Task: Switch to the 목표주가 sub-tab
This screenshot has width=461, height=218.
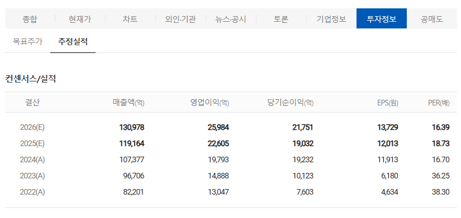Action: [x=27, y=41]
